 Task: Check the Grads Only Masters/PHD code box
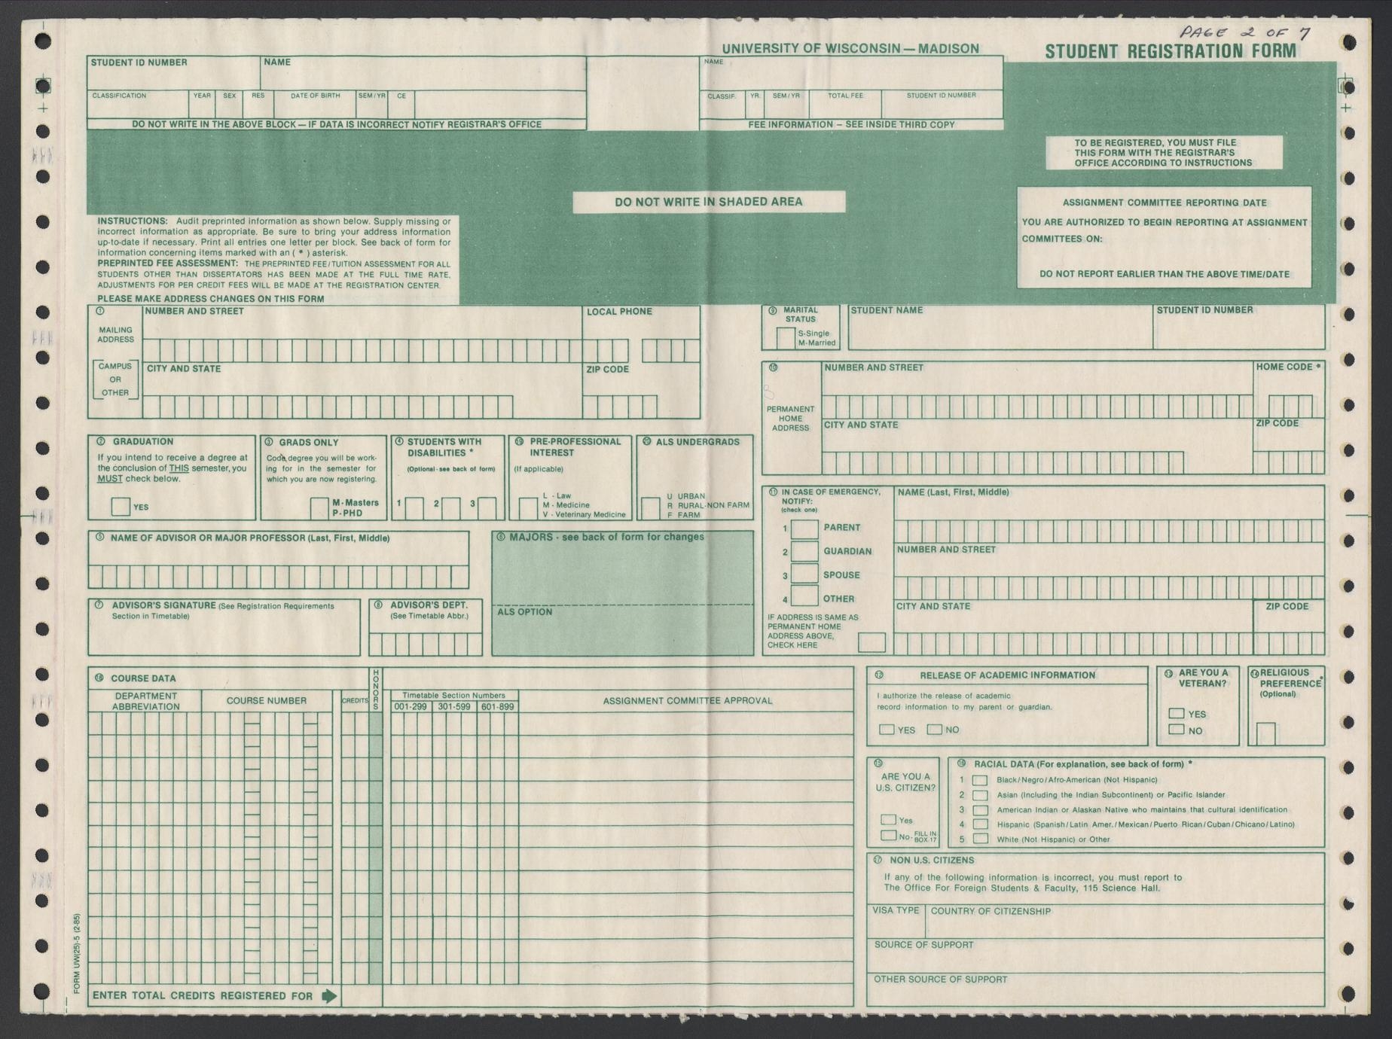pyautogui.click(x=319, y=507)
